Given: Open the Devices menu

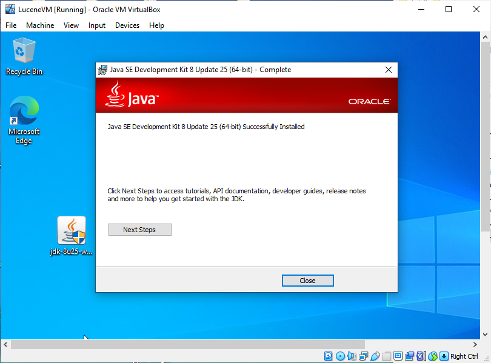Looking at the screenshot, I should (127, 25).
